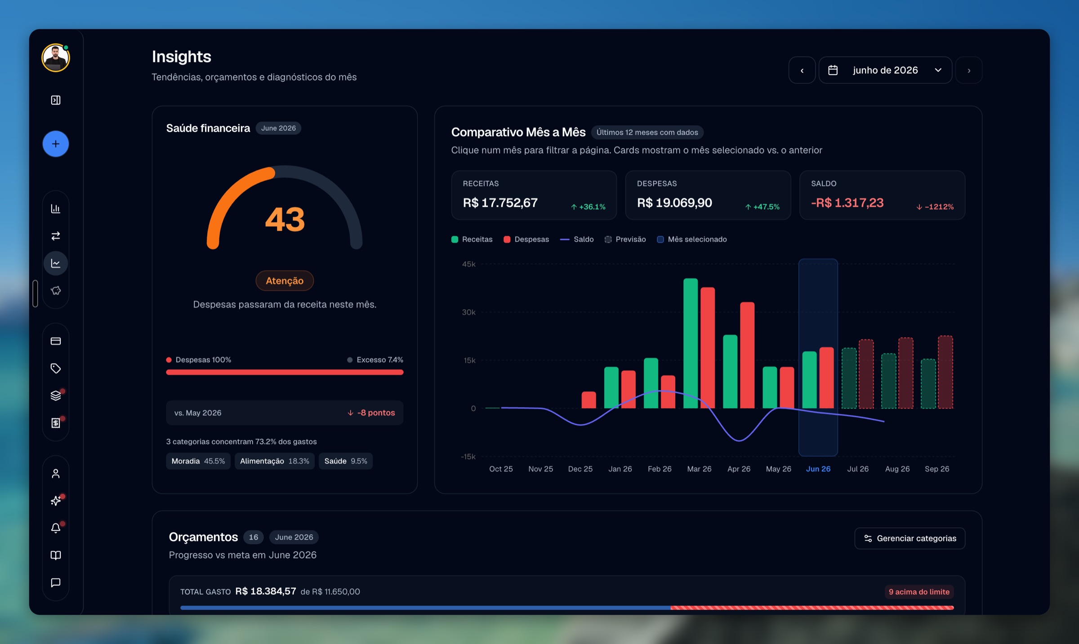Image resolution: width=1079 pixels, height=644 pixels.
Task: Click the Alimentação 18.3% chip
Action: (275, 461)
